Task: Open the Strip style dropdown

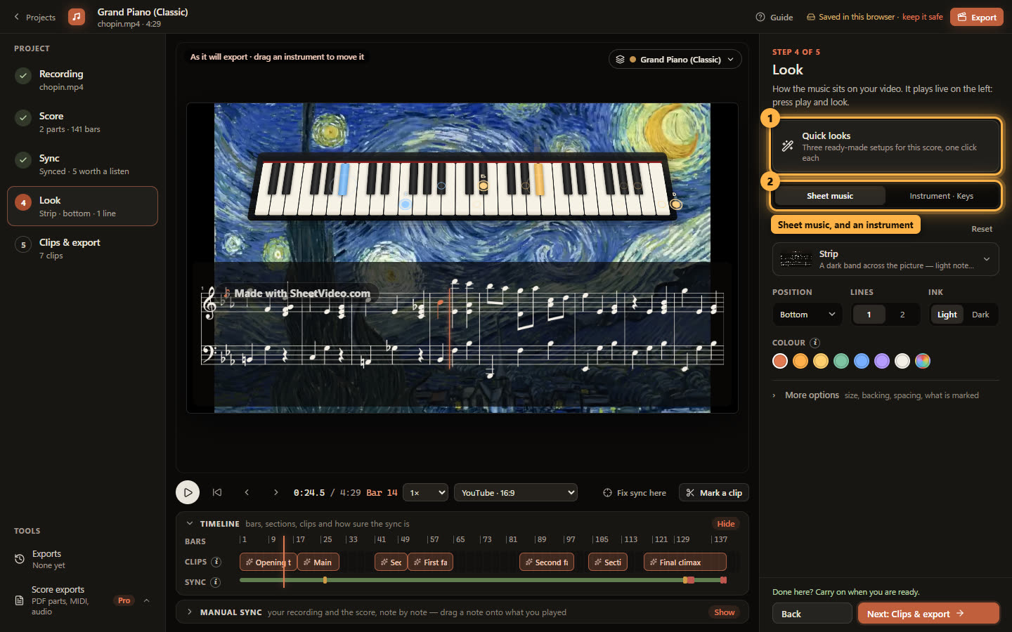Action: tap(885, 259)
